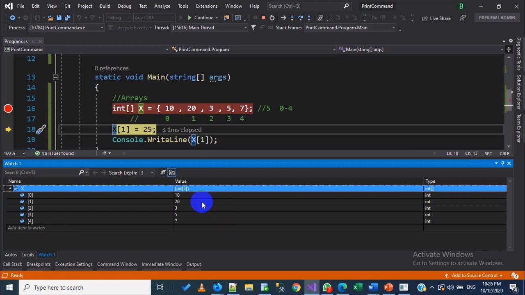This screenshot has width=525, height=295.
Task: Click the Watch search magnifier icon
Action: click(81, 172)
